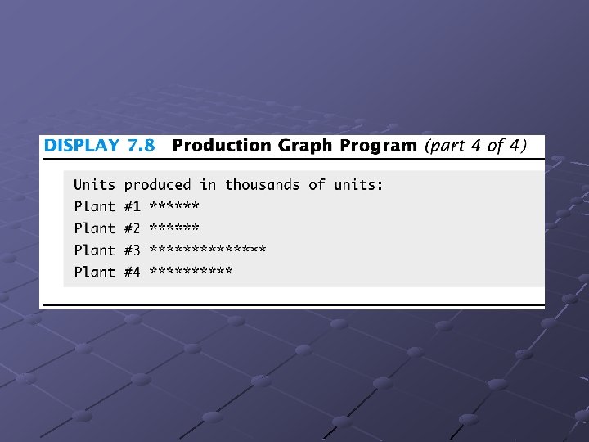Click the asterisk bar for Plant #3
Screen dimensions: 589x442
[x=208, y=249]
